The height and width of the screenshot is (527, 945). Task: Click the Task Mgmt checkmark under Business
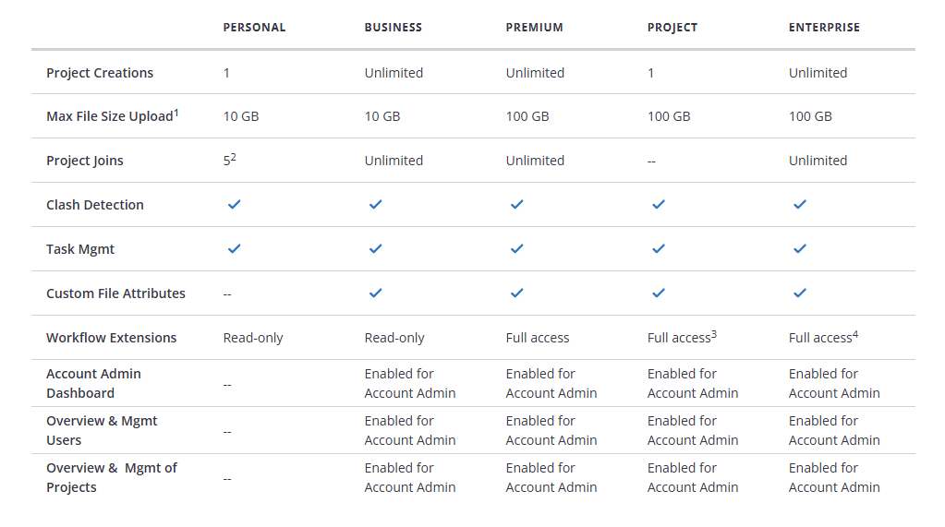click(x=375, y=249)
